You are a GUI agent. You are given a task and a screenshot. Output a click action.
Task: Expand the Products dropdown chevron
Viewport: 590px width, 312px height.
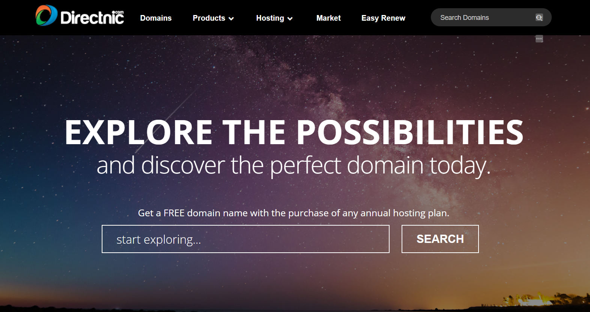click(x=231, y=18)
